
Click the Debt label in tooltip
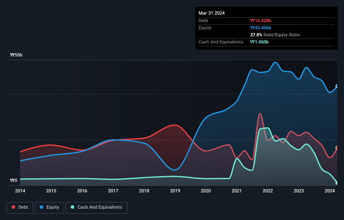point(203,20)
